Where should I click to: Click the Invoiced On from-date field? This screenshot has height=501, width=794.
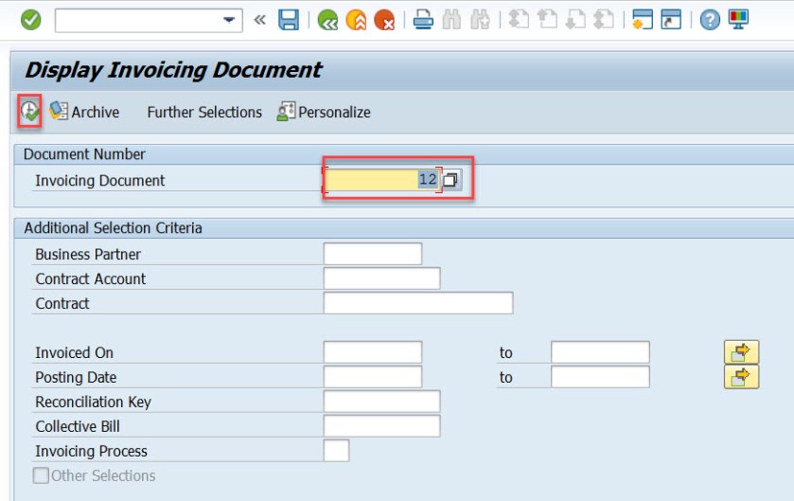click(373, 352)
